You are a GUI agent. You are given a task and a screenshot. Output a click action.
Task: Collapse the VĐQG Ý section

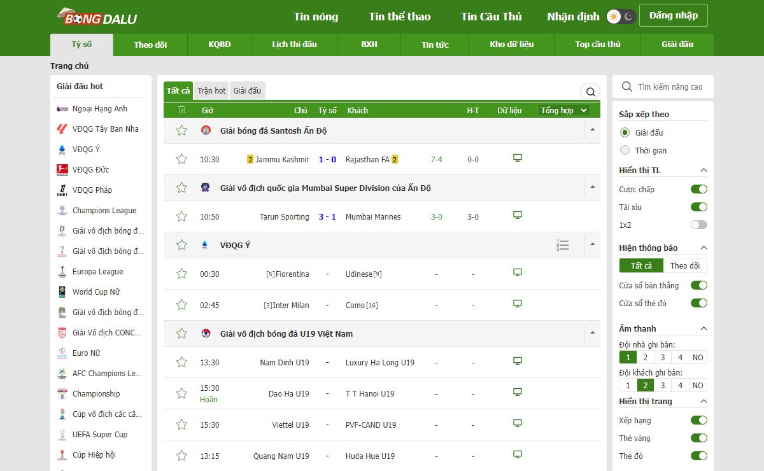coord(593,244)
